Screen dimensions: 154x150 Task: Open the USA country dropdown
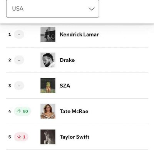tap(53, 8)
